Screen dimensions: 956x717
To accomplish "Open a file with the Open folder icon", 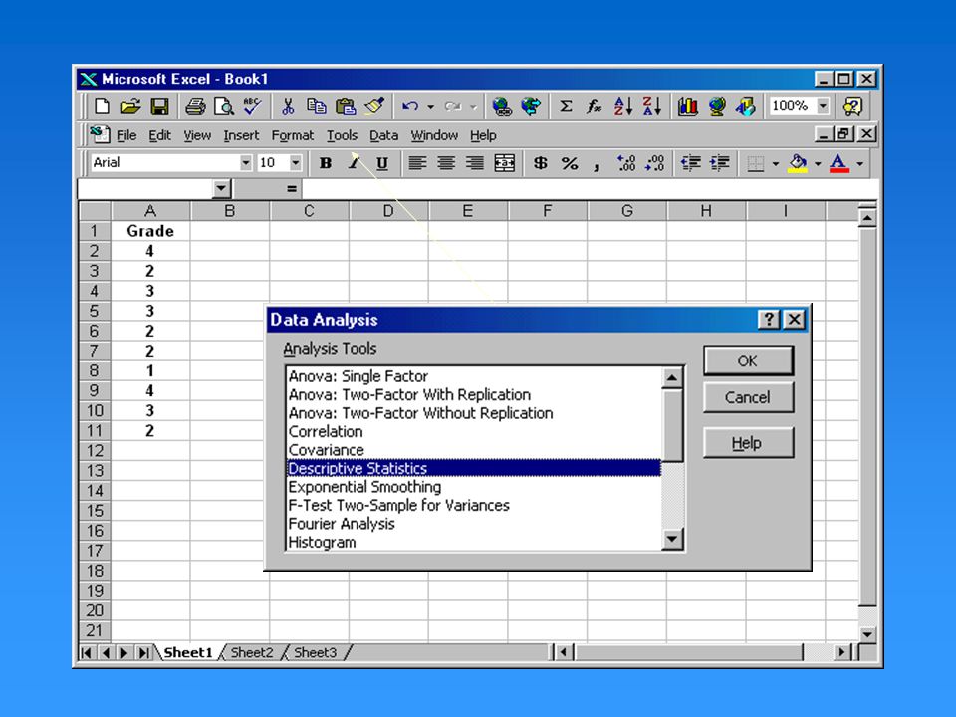I will 130,107.
